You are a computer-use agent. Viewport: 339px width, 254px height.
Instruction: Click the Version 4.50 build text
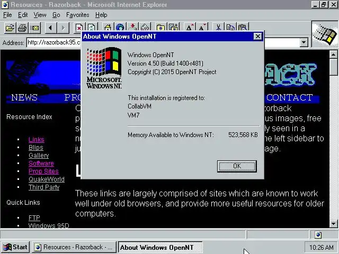click(x=165, y=63)
